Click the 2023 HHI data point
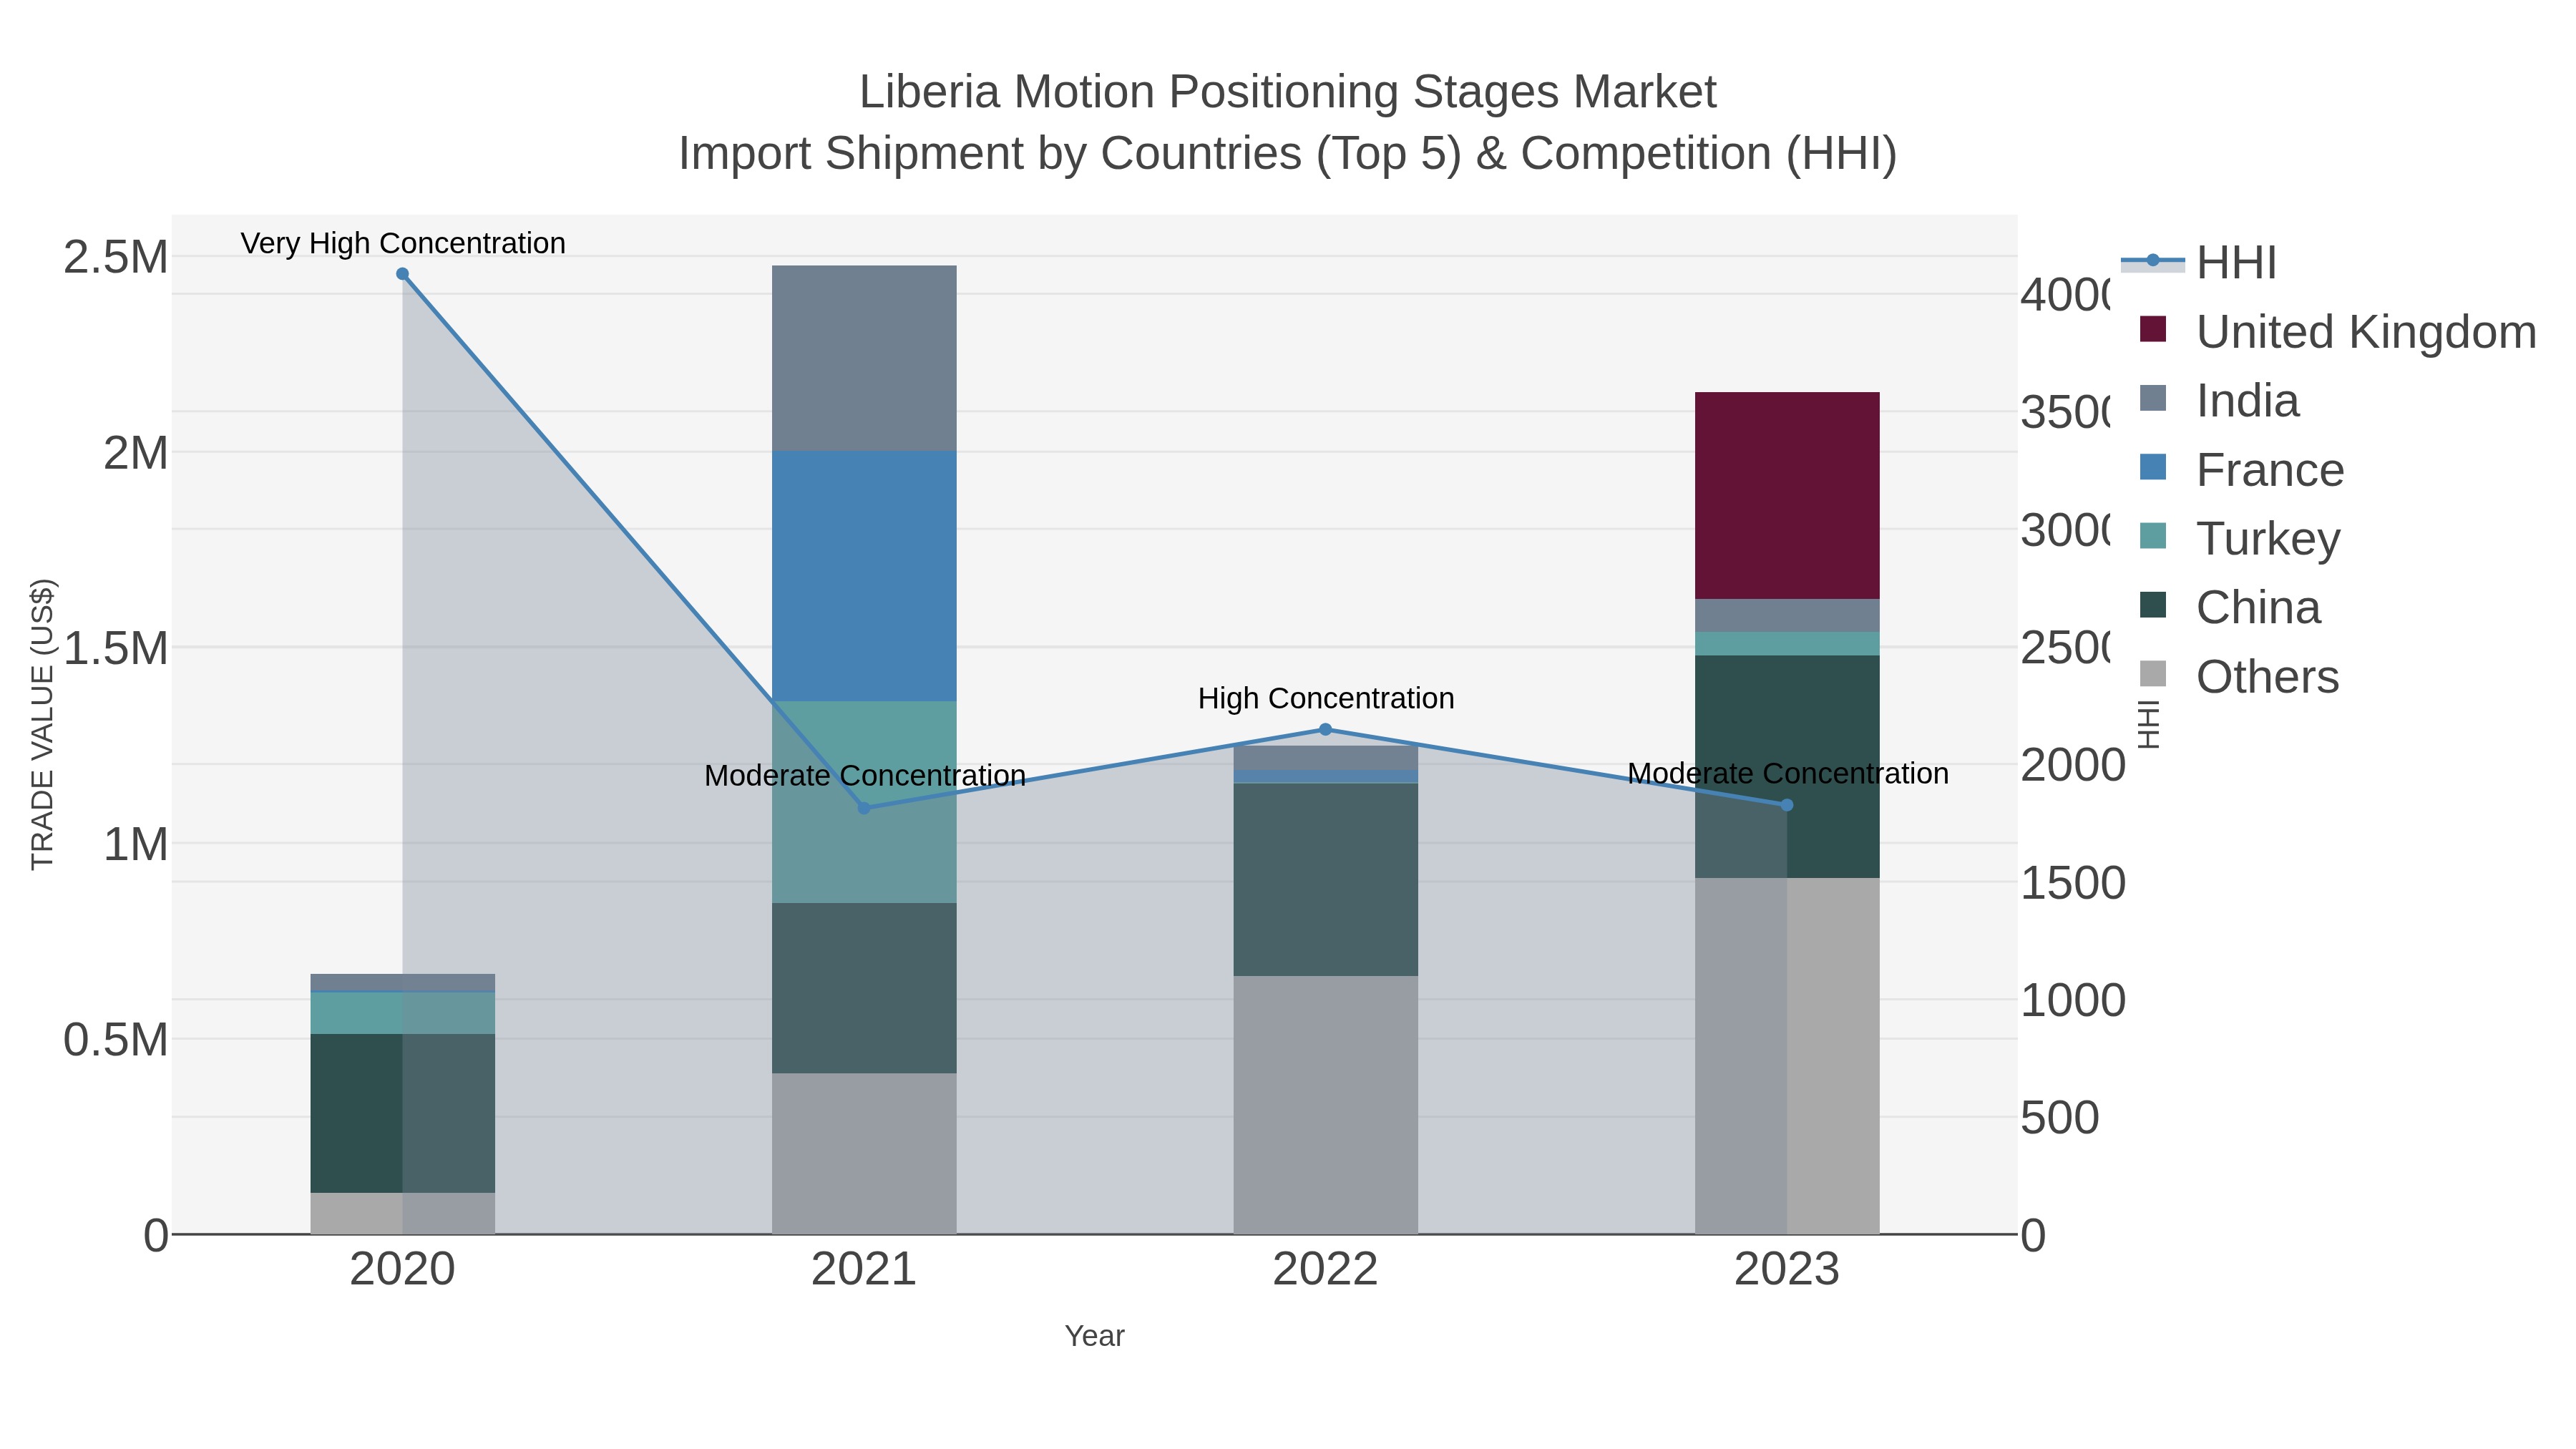This screenshot has height=1449, width=2576. 1787,805
